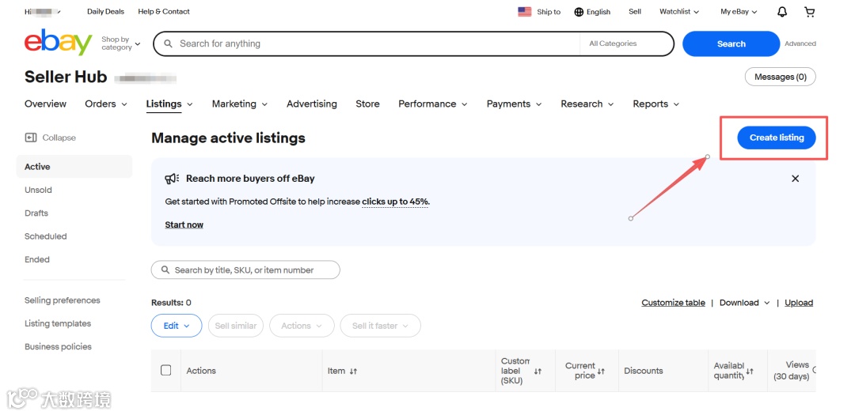Click the Start now link
The image size is (855, 415).
184,225
